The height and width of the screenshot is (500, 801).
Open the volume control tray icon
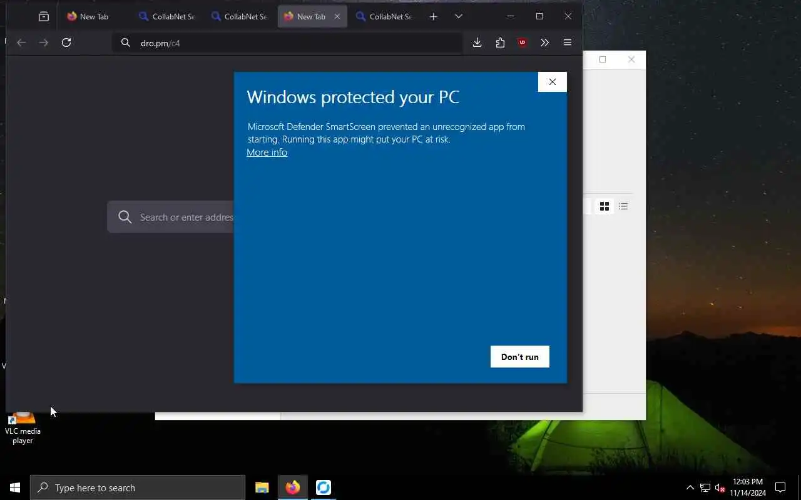click(720, 487)
